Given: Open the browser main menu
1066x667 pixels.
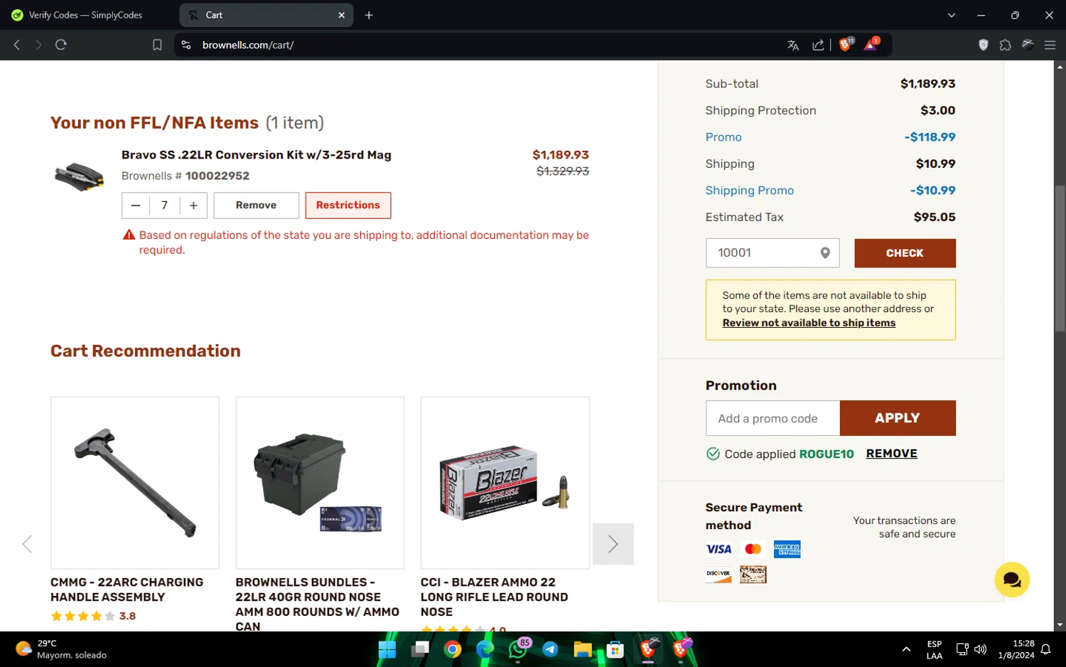Looking at the screenshot, I should coord(1050,45).
